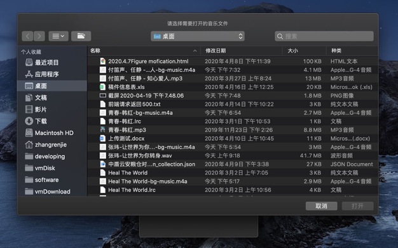The image size is (398, 248).
Task: Click the document icon of 青春-韩红.lrc
Action: click(102, 121)
